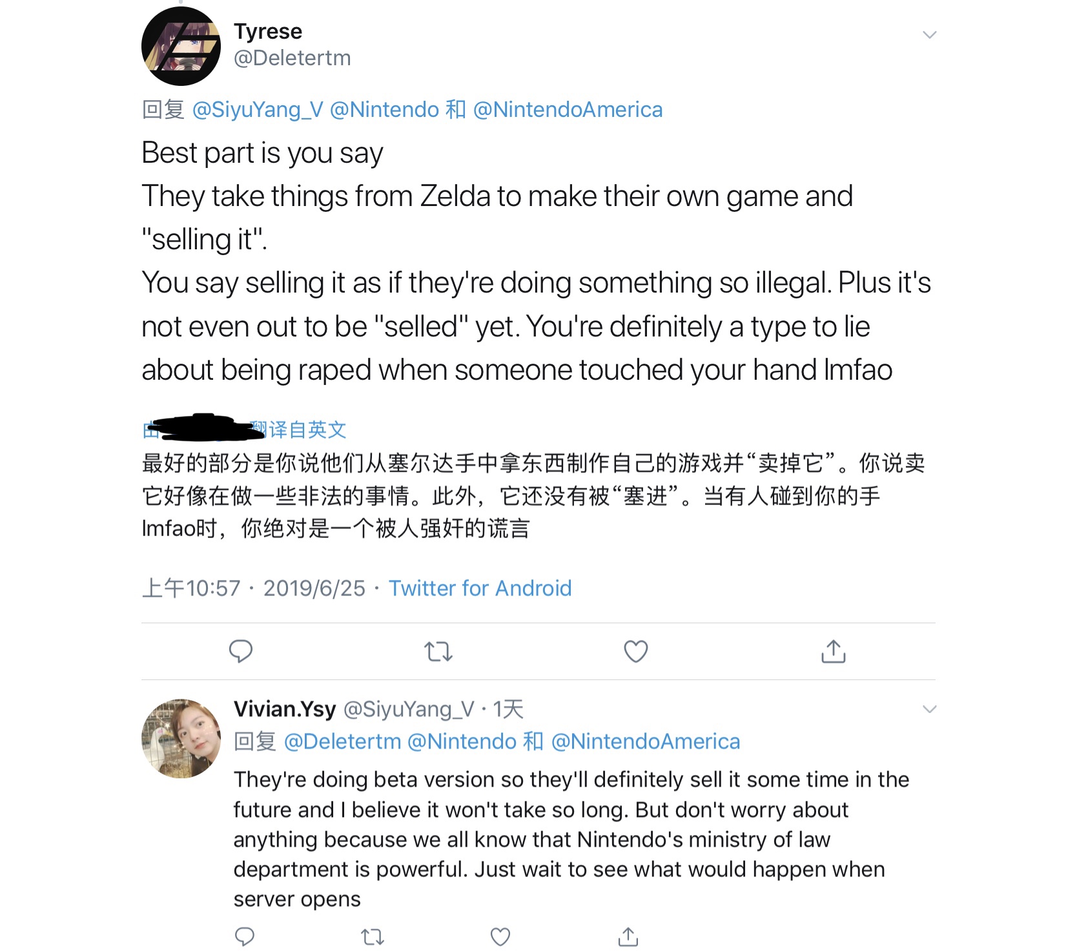Click the translated-from-English label link
This screenshot has width=1077, height=952.
point(298,429)
